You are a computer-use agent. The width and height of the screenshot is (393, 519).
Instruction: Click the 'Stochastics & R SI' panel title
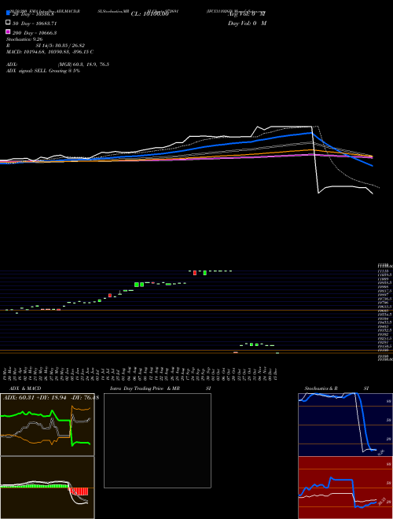[x=336, y=388]
